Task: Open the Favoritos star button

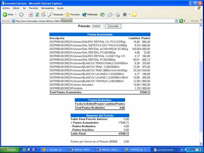Action: point(73,14)
